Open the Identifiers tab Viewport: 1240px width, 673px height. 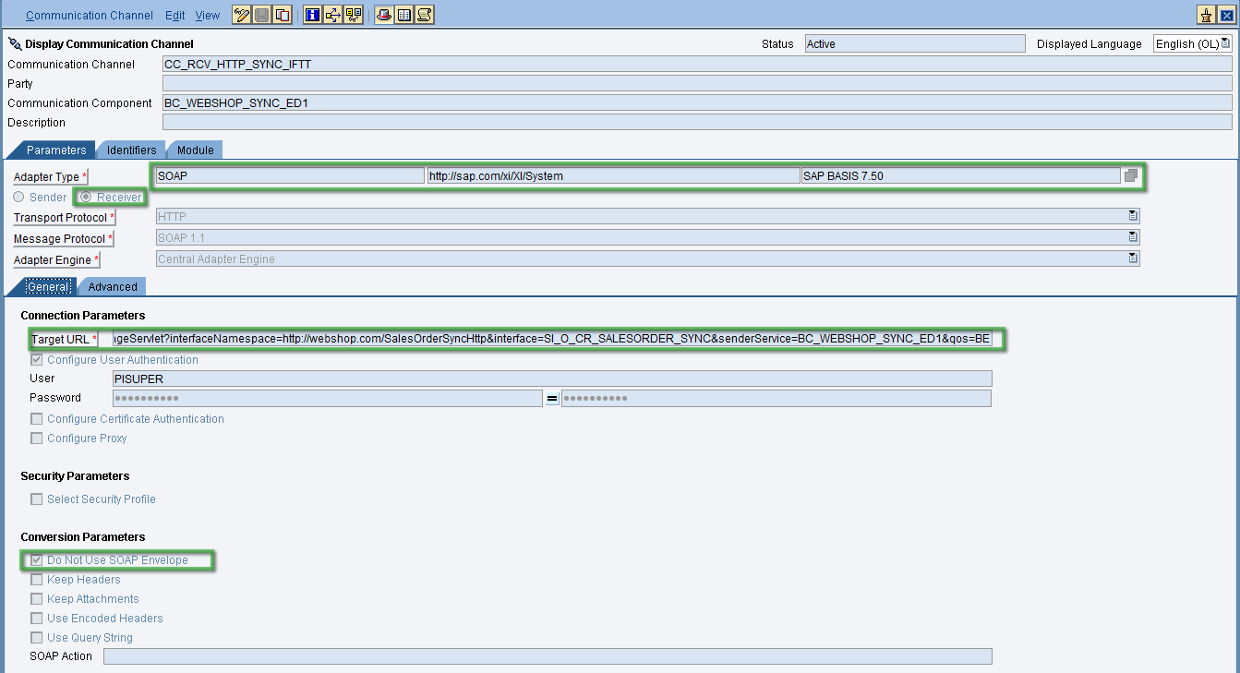coord(131,150)
